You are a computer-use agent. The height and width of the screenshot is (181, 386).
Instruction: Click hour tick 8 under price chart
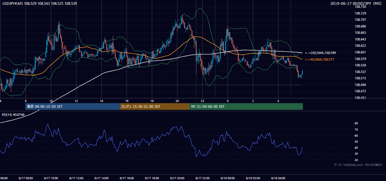[x=26, y=101]
